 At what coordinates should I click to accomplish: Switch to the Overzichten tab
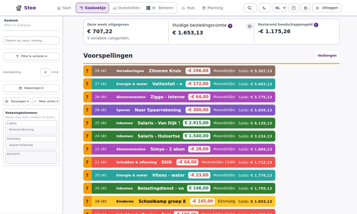click(x=126, y=8)
